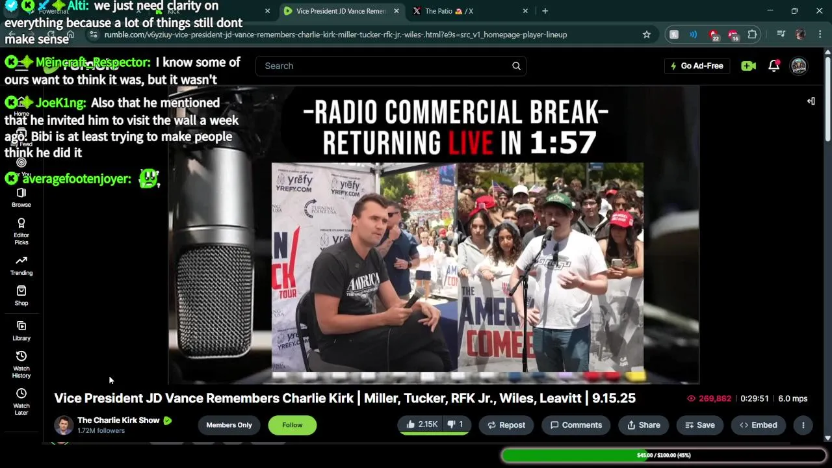This screenshot has width=832, height=468.
Task: Open Editor Picks in sidebar
Action: 21,231
